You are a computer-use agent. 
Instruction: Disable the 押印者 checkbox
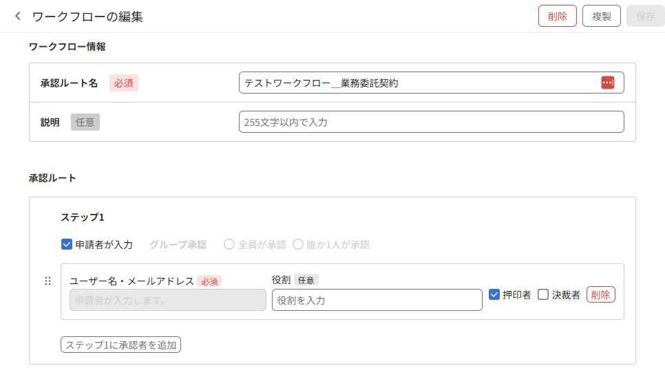pyautogui.click(x=494, y=294)
